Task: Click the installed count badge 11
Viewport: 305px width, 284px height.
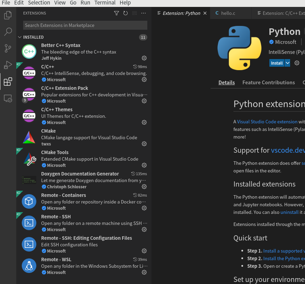Action: click(x=143, y=37)
